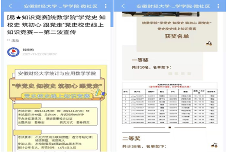Tap the author's round avatar logo
This screenshot has height=152, width=227.
pyautogui.click(x=13, y=52)
